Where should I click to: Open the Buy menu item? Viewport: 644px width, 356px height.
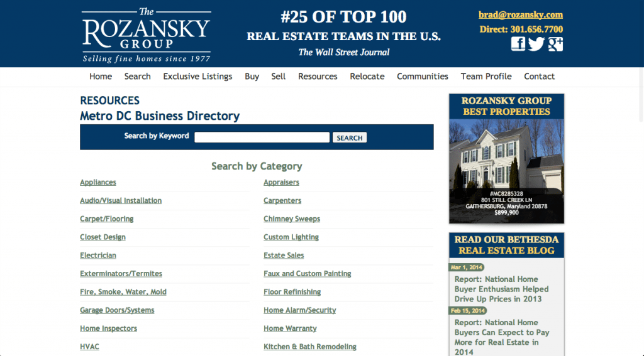click(252, 77)
